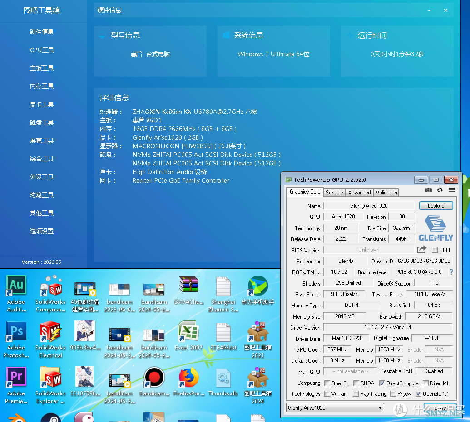Click BIOS export share icon in GPU-Z
Image resolution: width=470 pixels, height=422 pixels.
[x=421, y=250]
